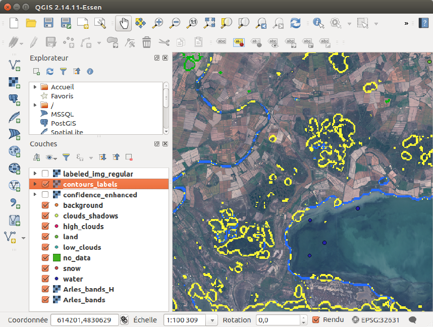Toggle the Rendu render checkbox
Screen dimensions: 433x327
316,319
